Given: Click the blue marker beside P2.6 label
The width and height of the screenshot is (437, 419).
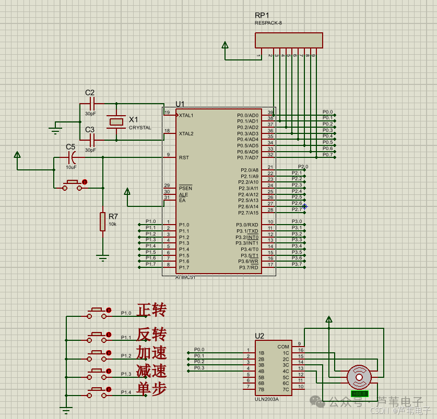Looking at the screenshot, I should pyautogui.click(x=304, y=206).
